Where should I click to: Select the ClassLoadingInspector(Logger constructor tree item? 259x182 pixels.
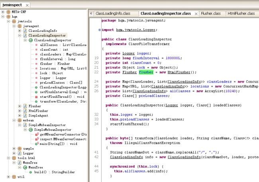pos(63,87)
